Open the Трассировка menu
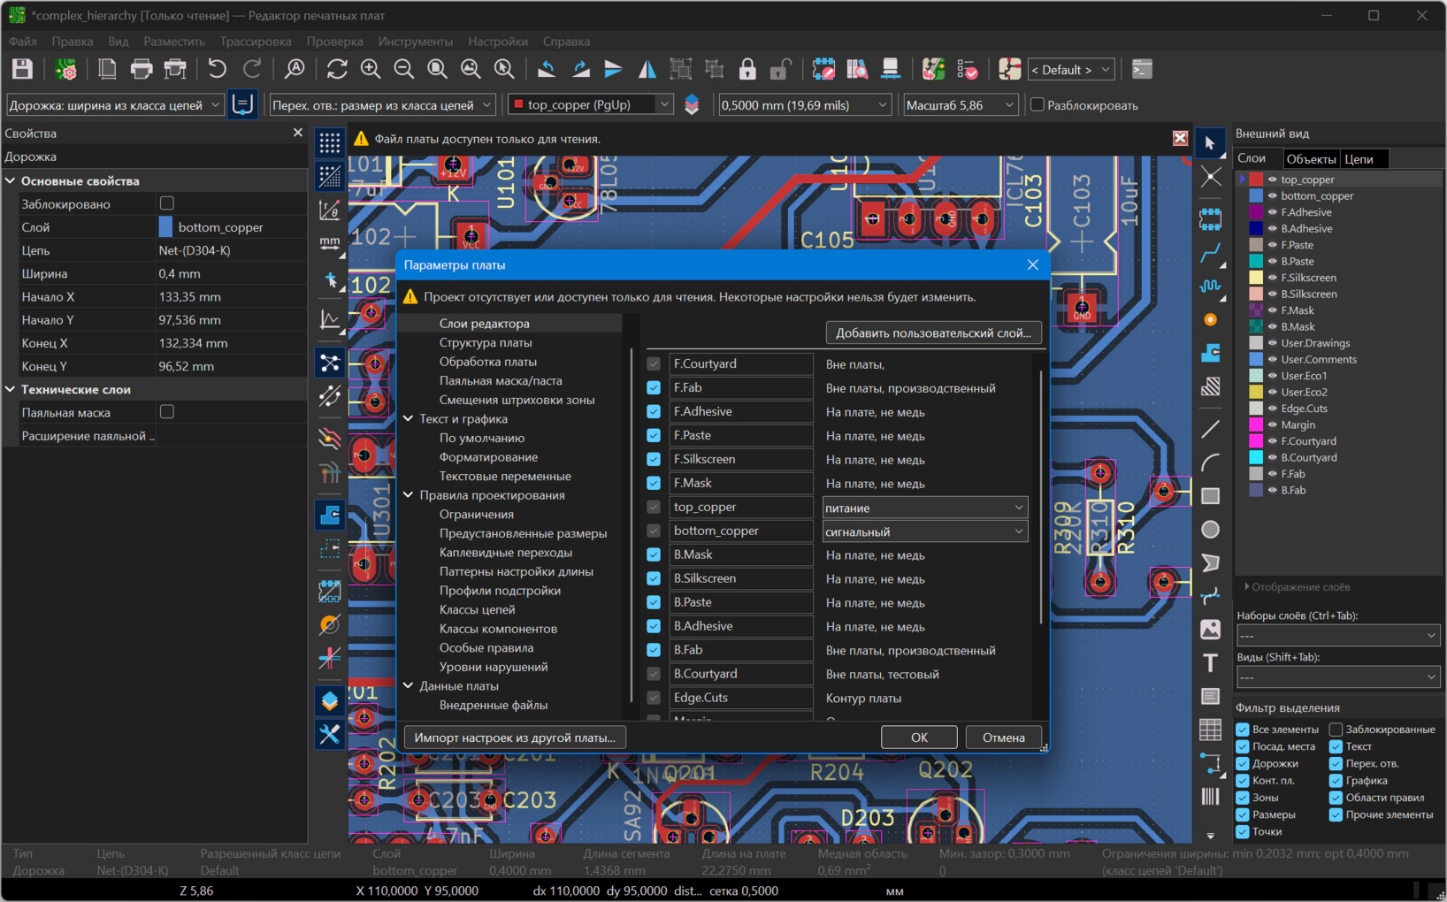 (256, 42)
